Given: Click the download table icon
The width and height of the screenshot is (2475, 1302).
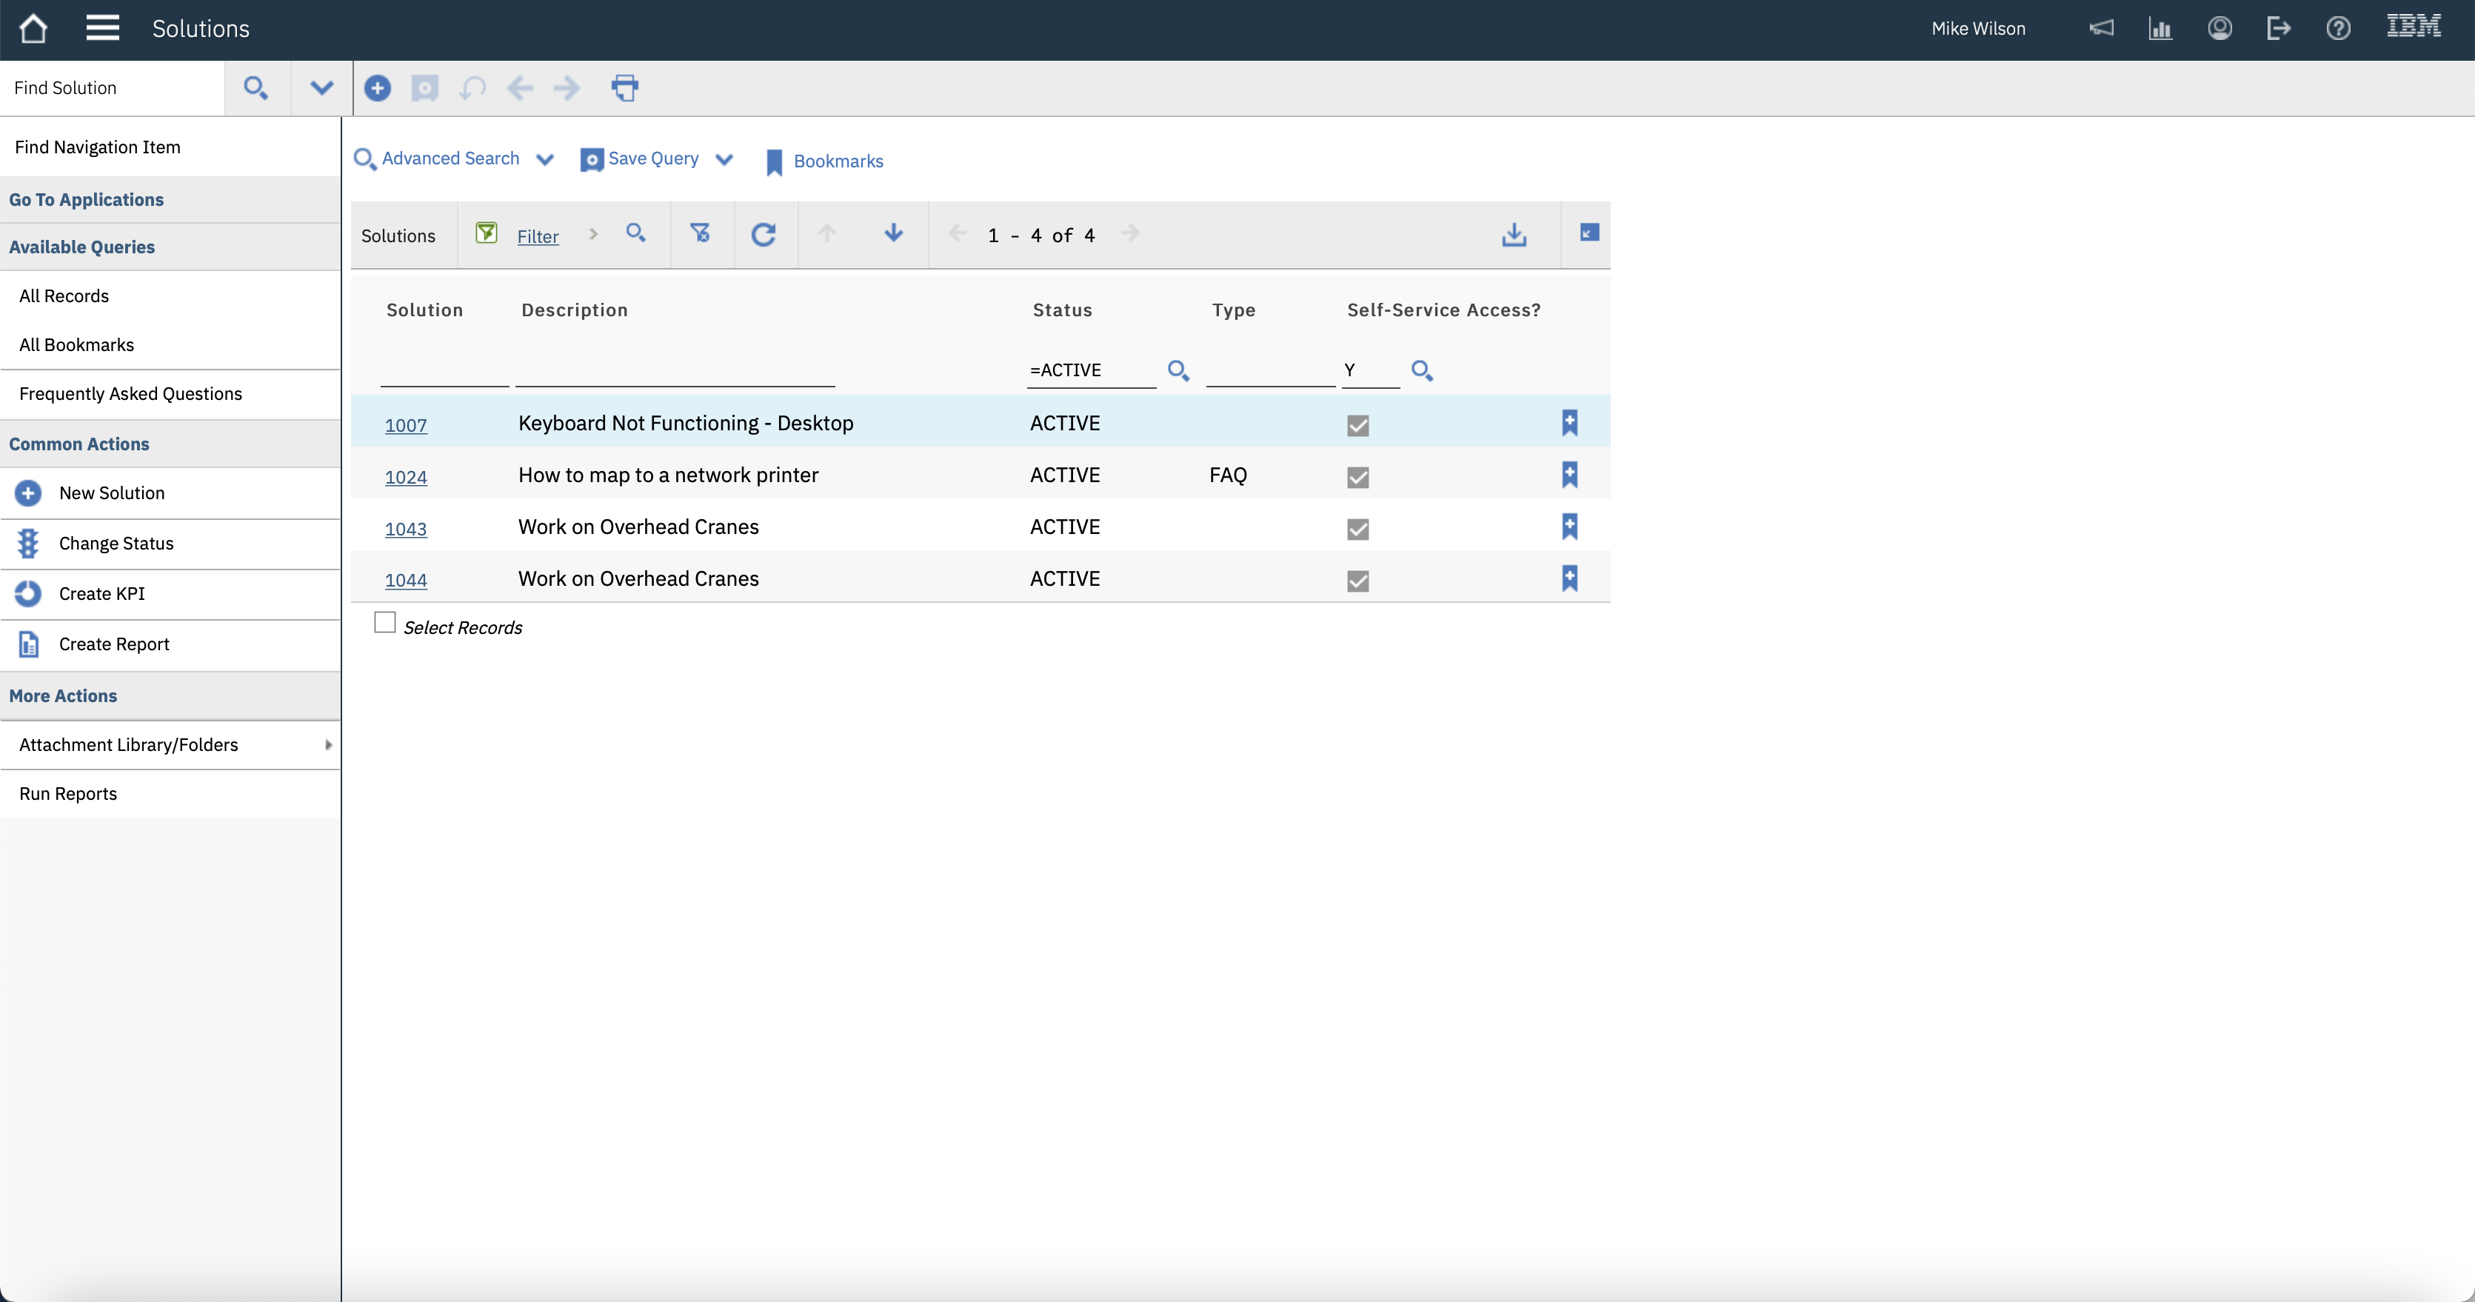Looking at the screenshot, I should click(x=1514, y=235).
